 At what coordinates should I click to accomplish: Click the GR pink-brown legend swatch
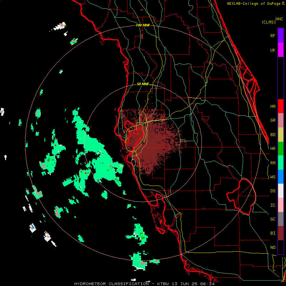[281, 120]
